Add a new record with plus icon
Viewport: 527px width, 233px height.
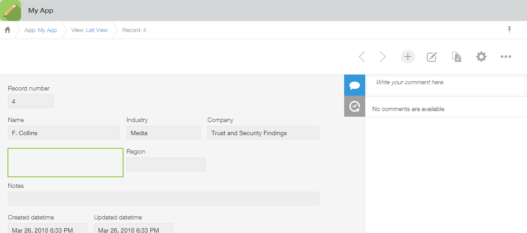[x=408, y=57]
